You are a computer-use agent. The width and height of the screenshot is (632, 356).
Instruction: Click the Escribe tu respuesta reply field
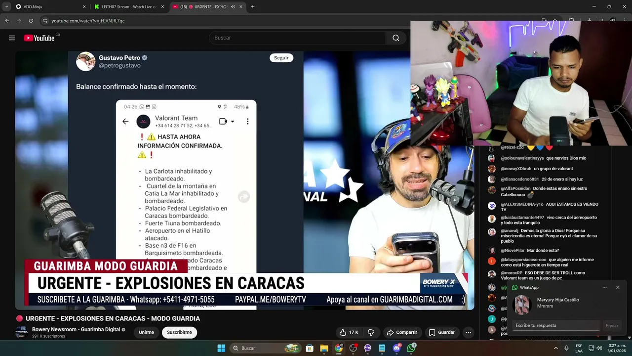click(557, 325)
